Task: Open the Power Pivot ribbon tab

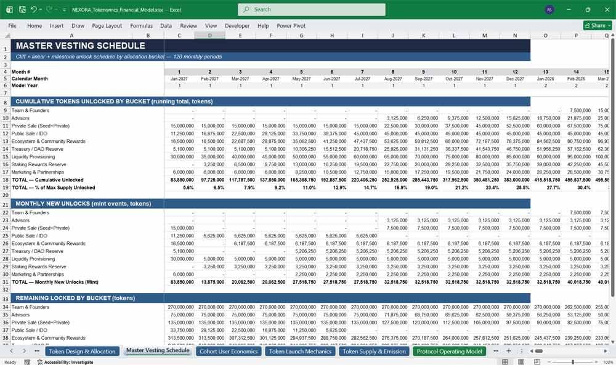Action: click(x=291, y=25)
